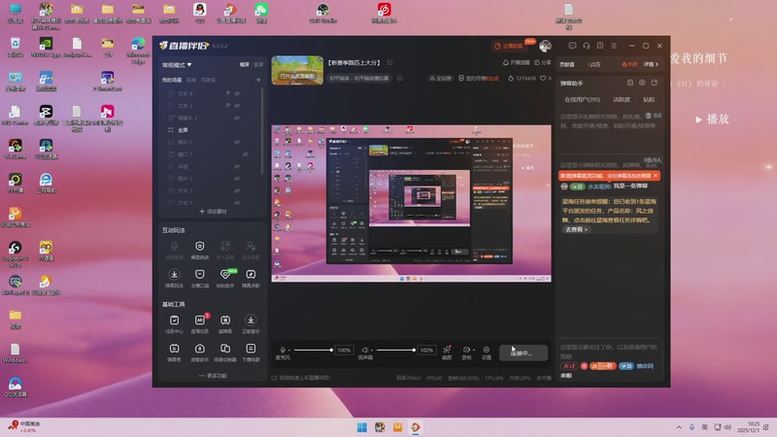Open the hamburger menu icon in the title bar
Screen dimensions: 777x437
click(614, 46)
